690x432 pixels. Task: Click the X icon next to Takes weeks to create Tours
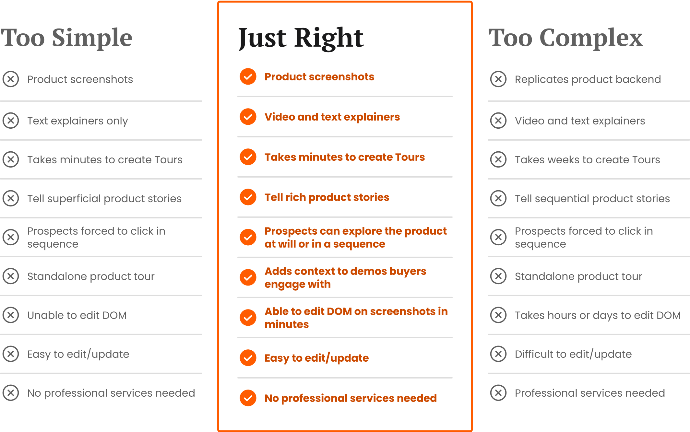(x=498, y=159)
